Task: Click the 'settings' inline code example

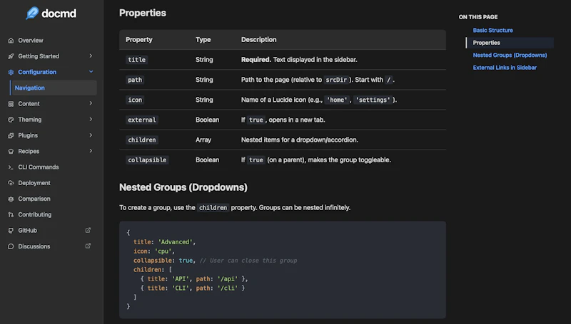Action: [373, 100]
